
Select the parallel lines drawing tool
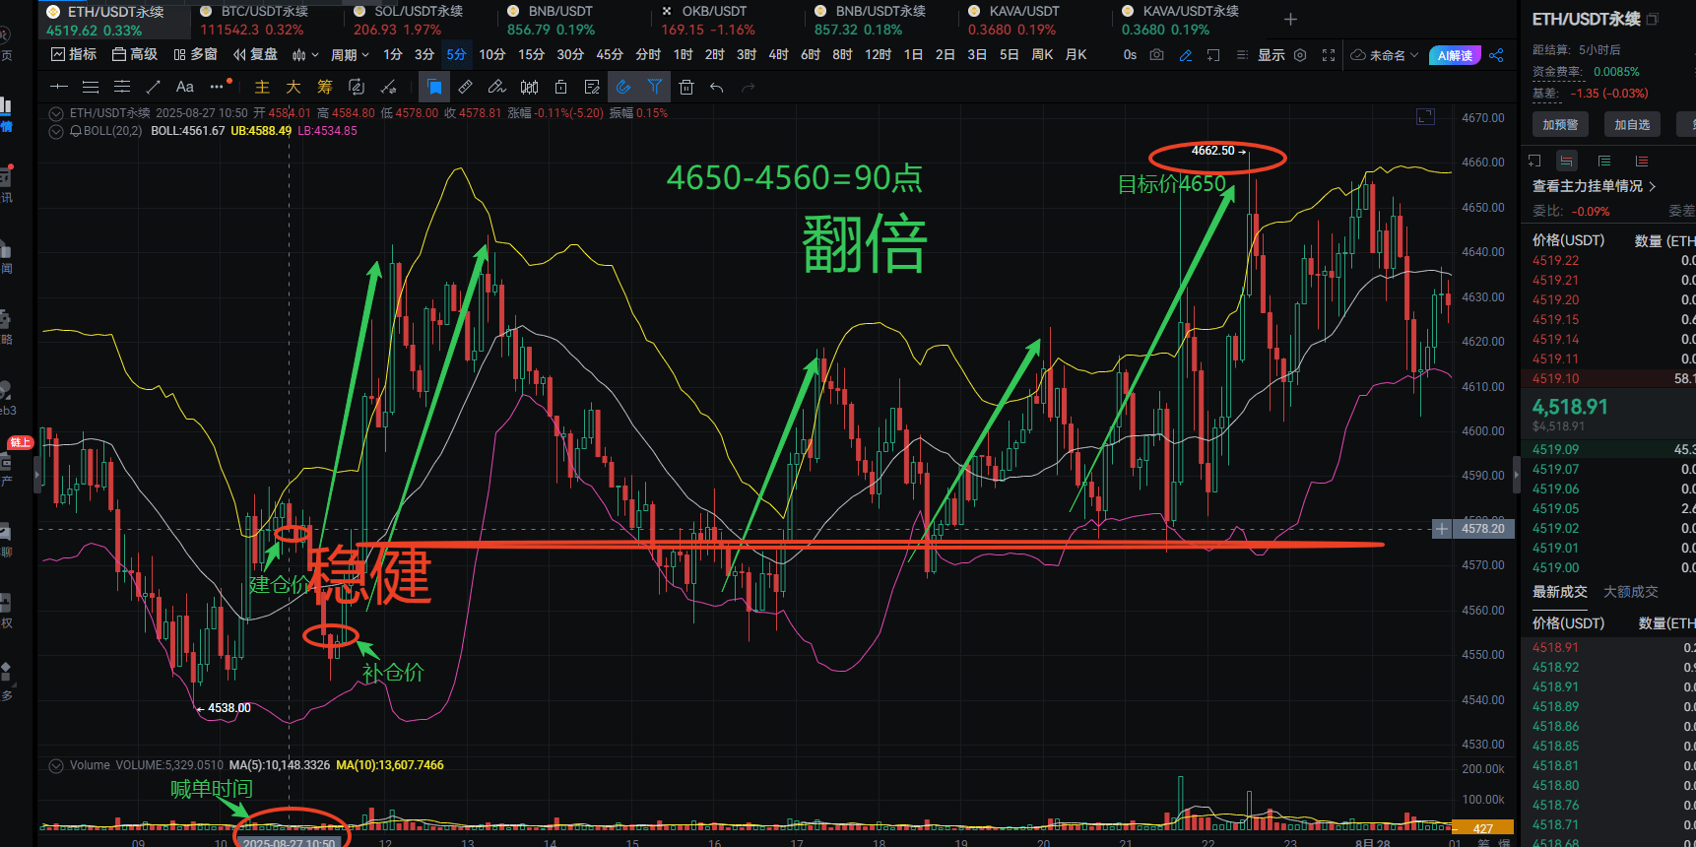(91, 87)
